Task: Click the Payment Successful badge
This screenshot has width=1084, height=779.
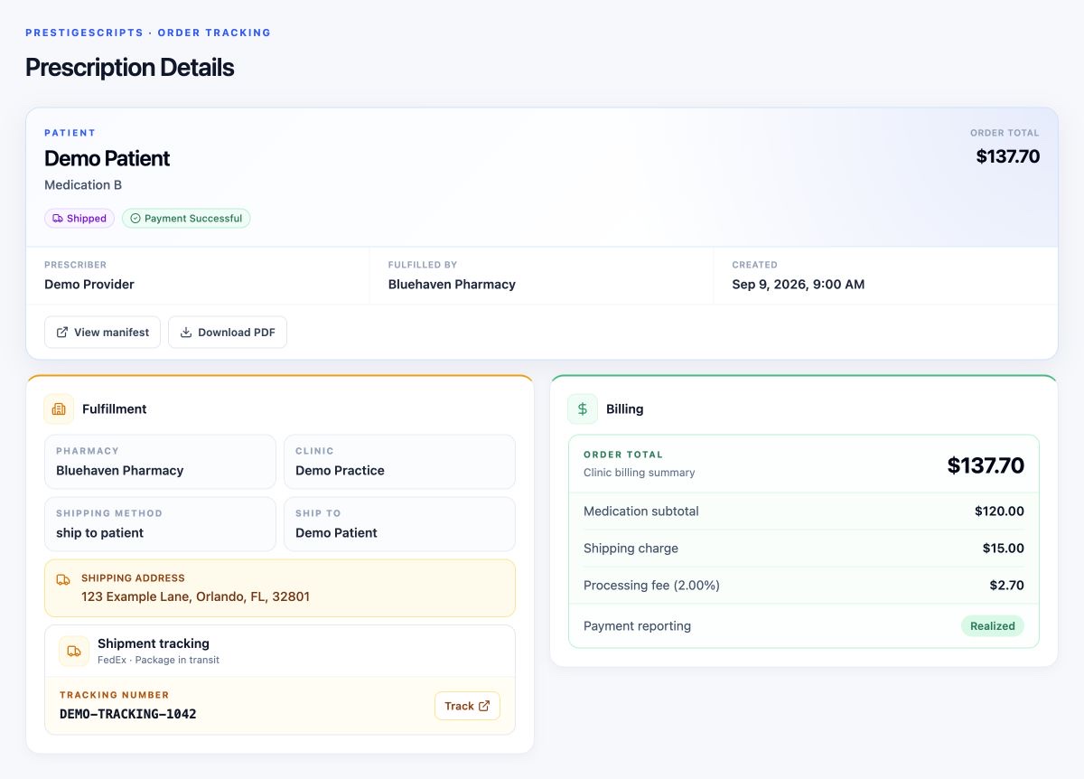Action: tap(186, 219)
